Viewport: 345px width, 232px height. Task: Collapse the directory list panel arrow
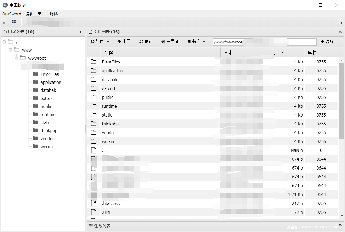pos(81,32)
